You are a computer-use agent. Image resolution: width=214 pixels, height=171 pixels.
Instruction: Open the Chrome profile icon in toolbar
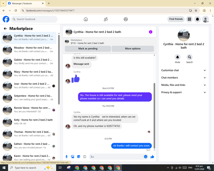(x=204, y=10)
